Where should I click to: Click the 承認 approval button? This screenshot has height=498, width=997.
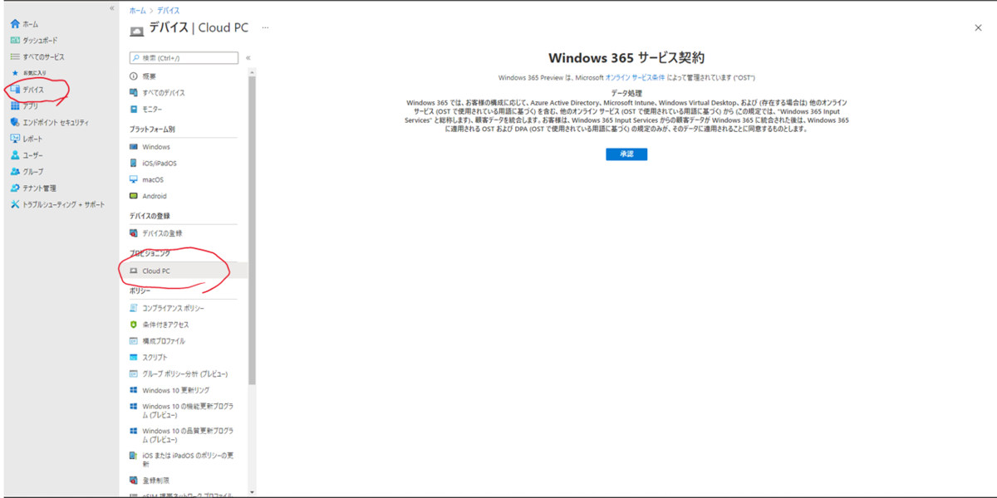tap(626, 154)
